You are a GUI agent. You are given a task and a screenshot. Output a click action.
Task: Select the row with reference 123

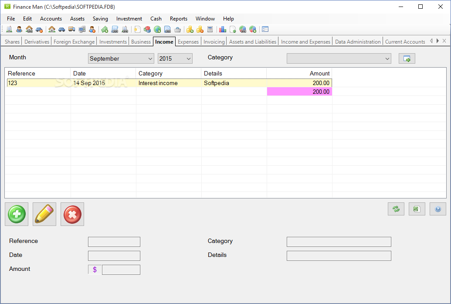click(x=169, y=83)
